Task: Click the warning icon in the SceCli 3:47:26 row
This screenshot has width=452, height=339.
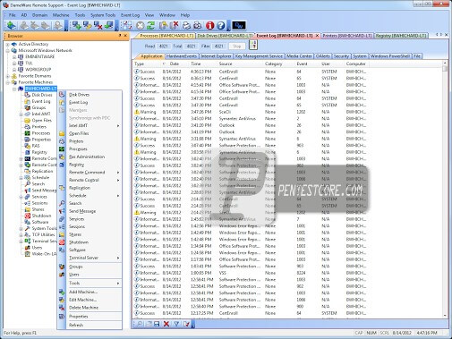Action: pyautogui.click(x=137, y=112)
